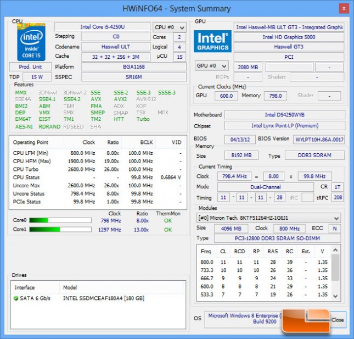
Task: Click the Operating Point column header
Action: click(37, 142)
